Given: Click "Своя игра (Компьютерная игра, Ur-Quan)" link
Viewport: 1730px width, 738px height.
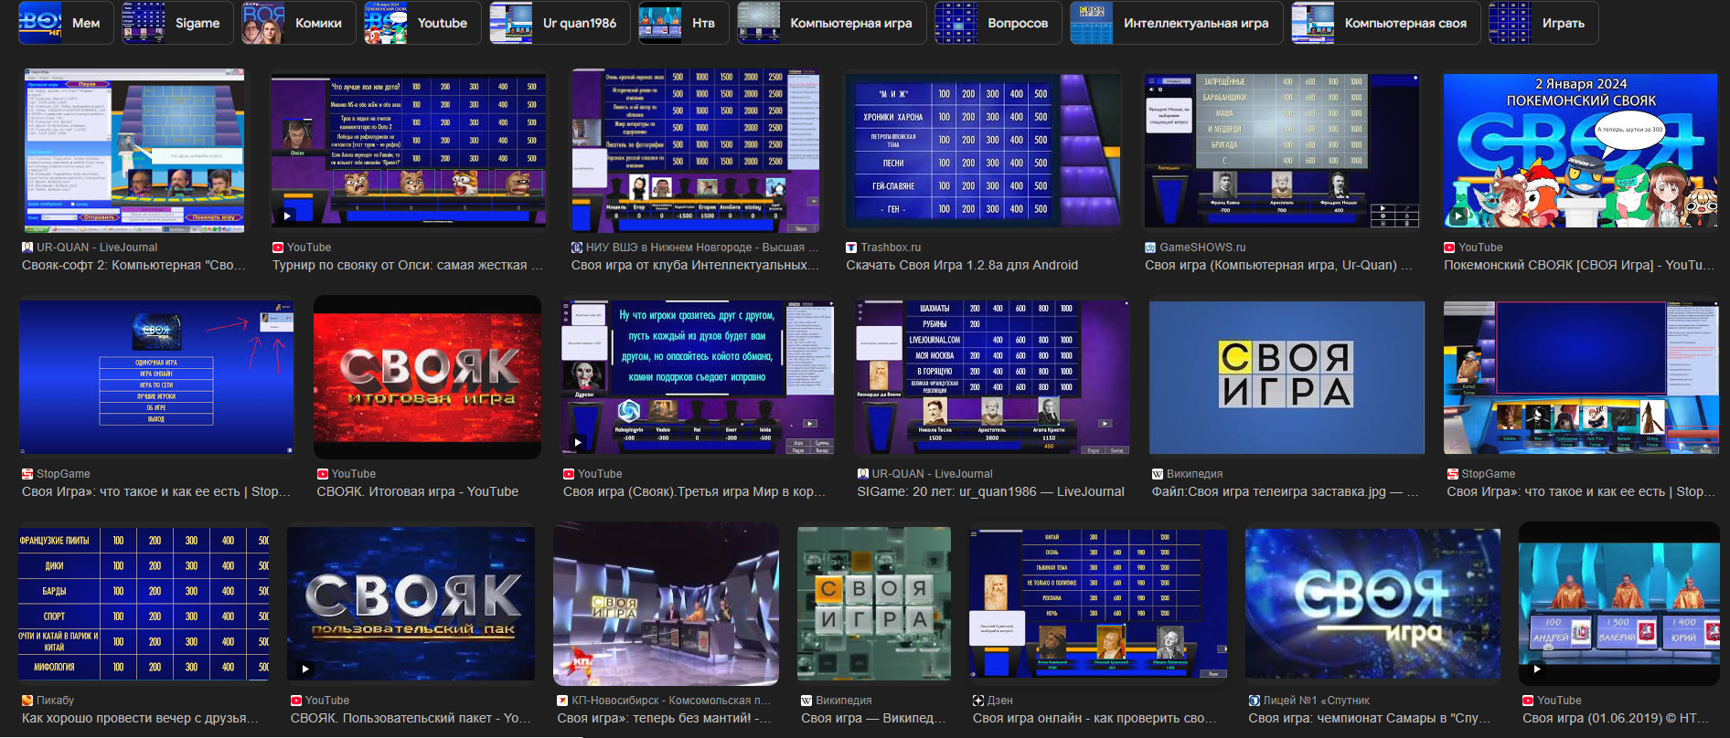Looking at the screenshot, I should click(x=1278, y=265).
